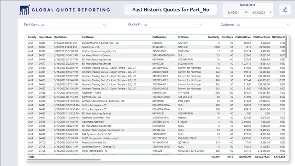
Task: Sort by RFQNum column header
Action: 183,37
